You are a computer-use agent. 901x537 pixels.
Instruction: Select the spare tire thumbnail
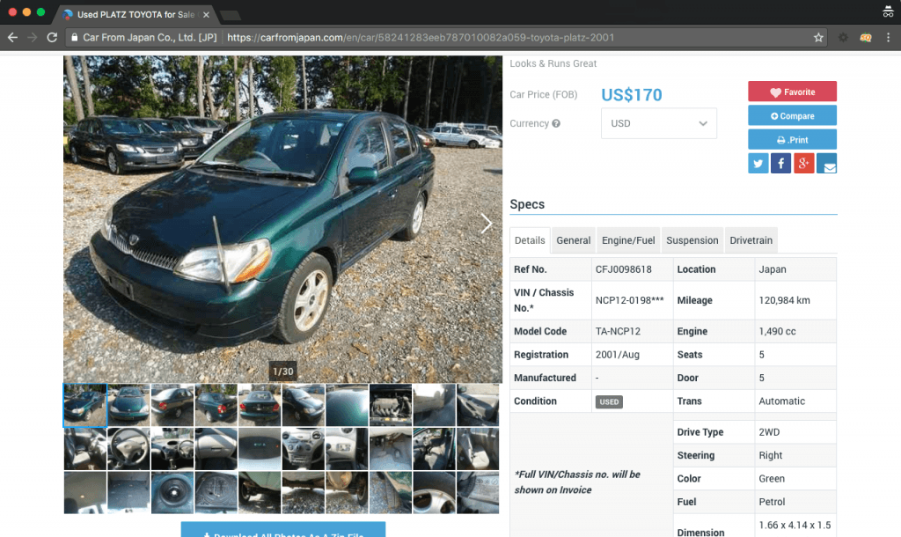coord(172,493)
